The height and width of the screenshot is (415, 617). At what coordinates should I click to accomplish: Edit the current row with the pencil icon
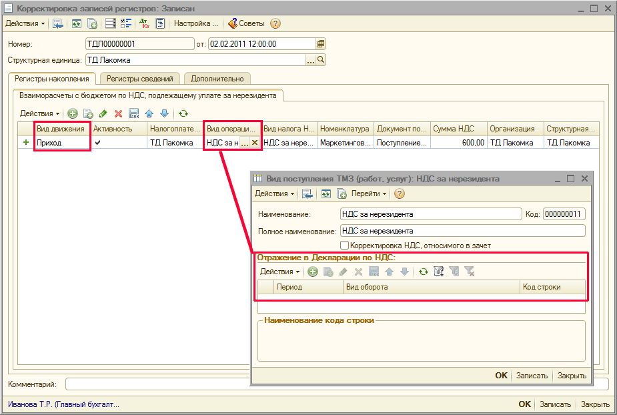pos(103,113)
